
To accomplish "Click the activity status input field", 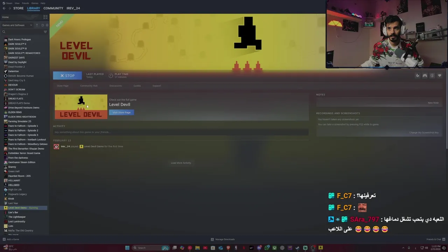I will [x=181, y=132].
